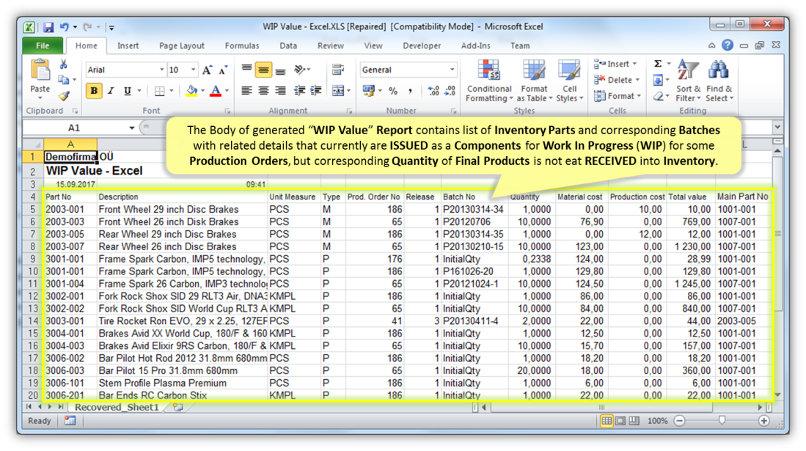
Task: Toggle Center horizontal alignment
Action: 264,91
